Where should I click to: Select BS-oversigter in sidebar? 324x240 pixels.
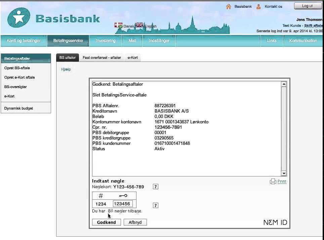pyautogui.click(x=26, y=87)
